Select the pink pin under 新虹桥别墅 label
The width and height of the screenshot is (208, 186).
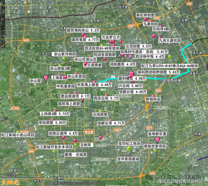coord(145,19)
